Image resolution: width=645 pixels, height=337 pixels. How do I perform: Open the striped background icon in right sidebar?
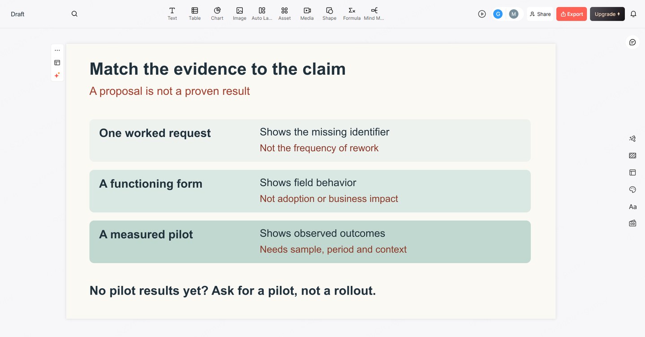632,156
